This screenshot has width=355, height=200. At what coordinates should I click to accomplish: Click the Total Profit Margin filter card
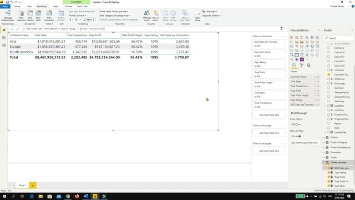[269, 84]
